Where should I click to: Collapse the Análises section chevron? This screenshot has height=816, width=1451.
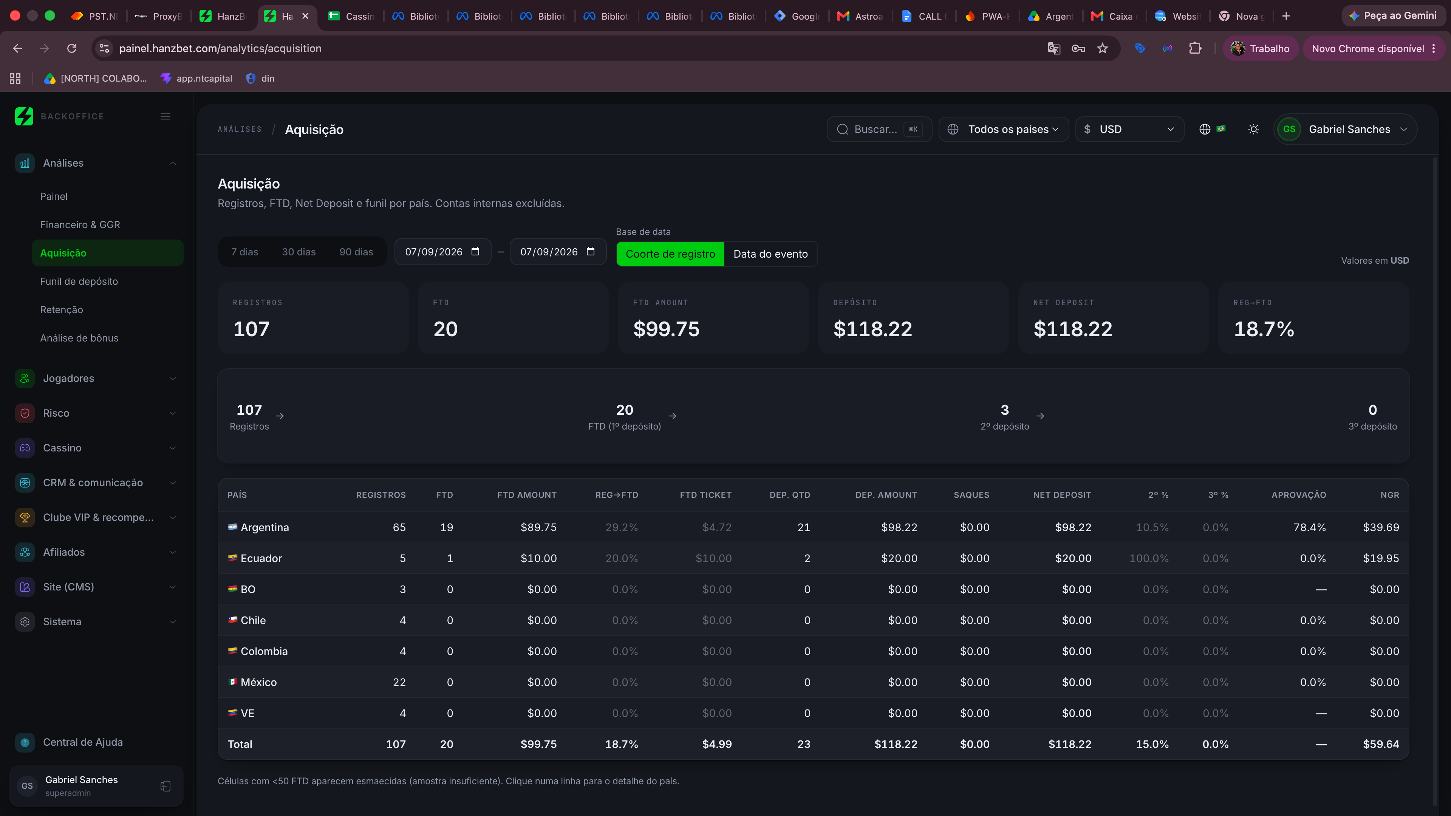tap(172, 163)
